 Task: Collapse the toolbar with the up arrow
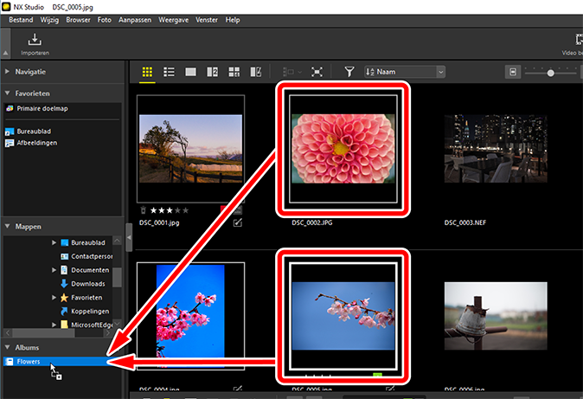click(5, 53)
